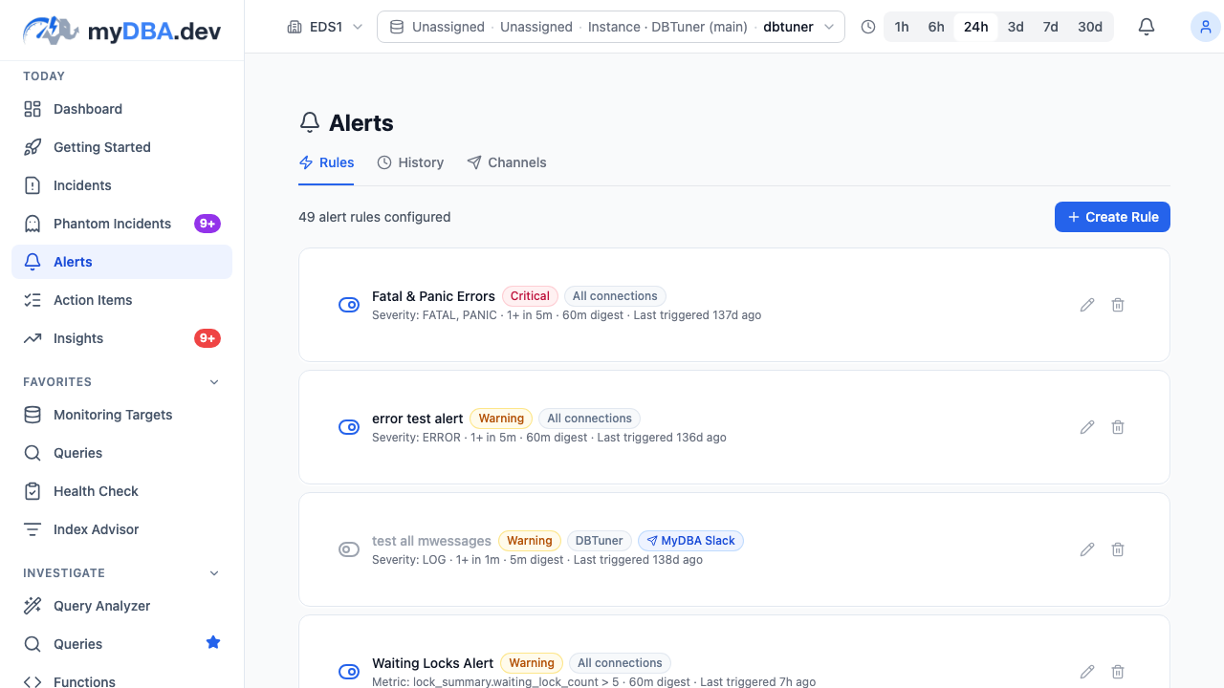Click the 'Waiting Locks Alert' rule title

433,663
